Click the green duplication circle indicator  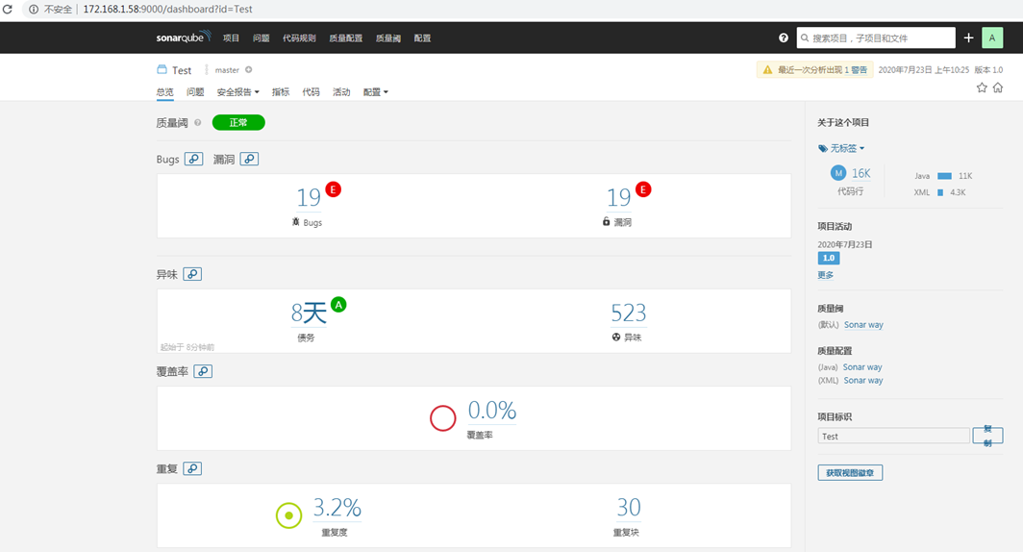pos(289,515)
